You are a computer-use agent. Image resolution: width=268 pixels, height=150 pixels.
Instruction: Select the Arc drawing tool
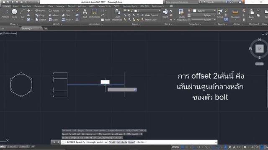(23, 14)
